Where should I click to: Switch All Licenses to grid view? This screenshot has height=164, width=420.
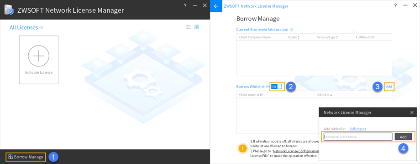point(197,27)
